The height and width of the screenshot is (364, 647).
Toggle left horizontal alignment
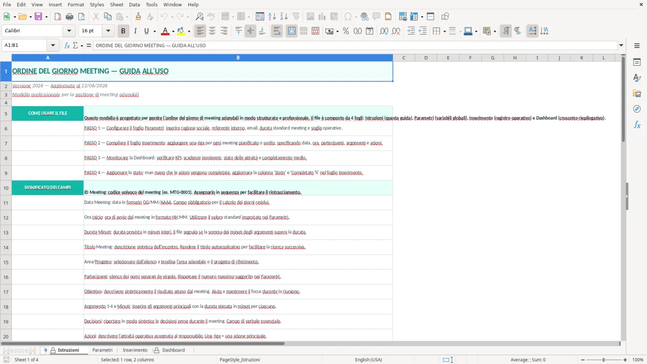tap(200, 31)
